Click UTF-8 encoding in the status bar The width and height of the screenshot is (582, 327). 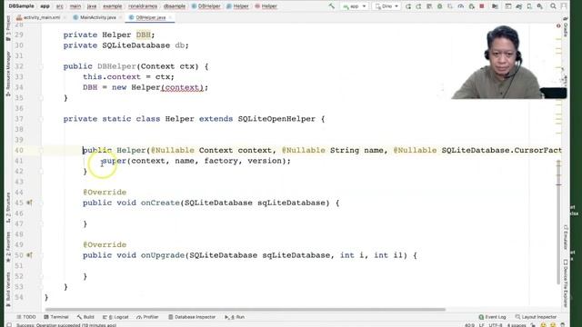coord(495,325)
